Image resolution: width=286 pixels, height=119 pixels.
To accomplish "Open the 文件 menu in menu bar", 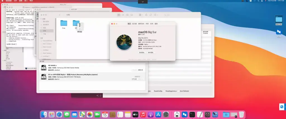I will tap(15, 1).
